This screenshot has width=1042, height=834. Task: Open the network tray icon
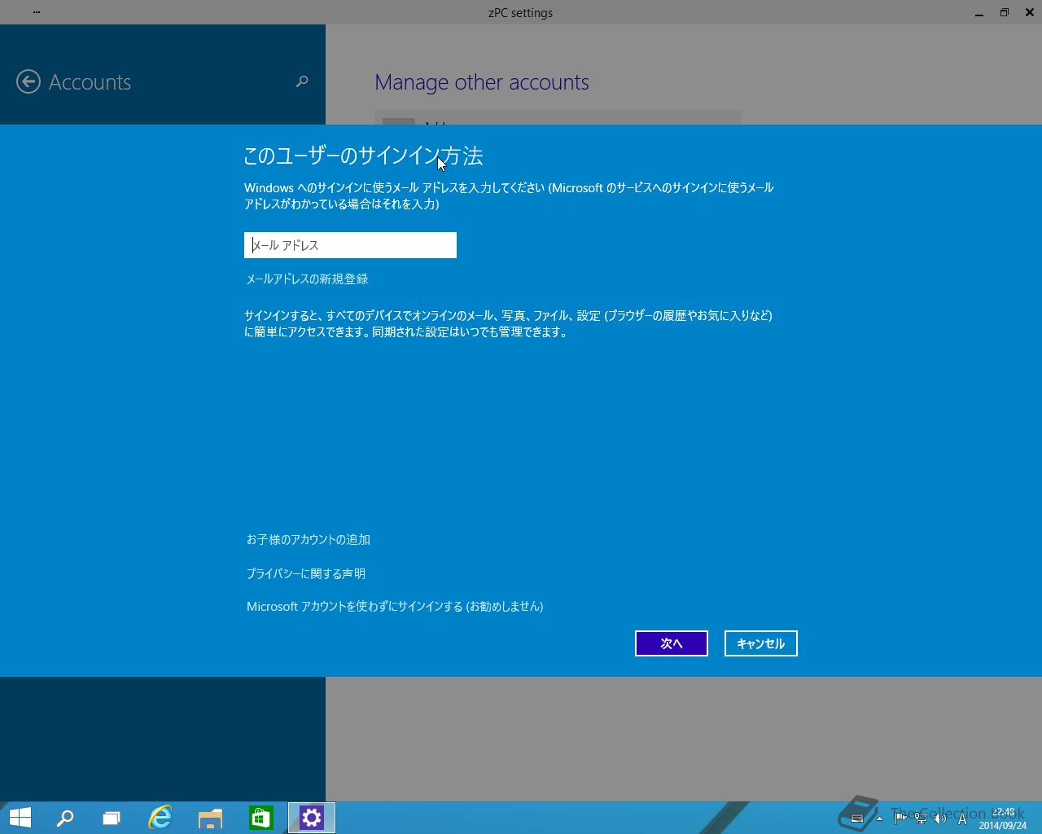click(921, 819)
